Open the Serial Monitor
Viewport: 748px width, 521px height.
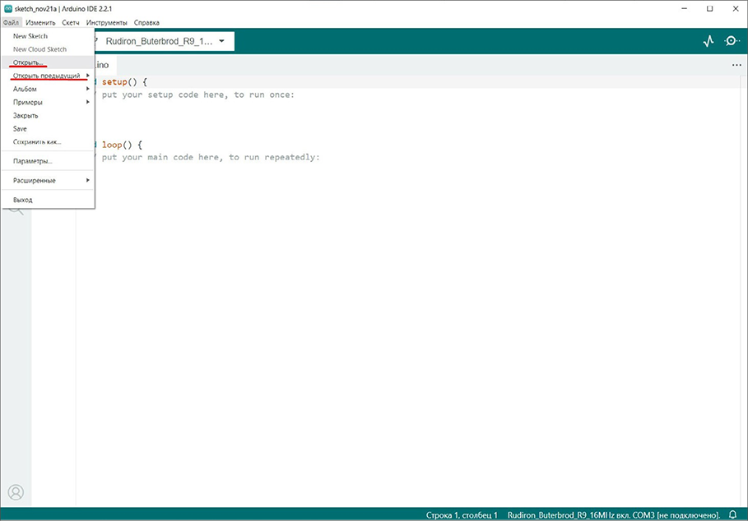point(732,41)
